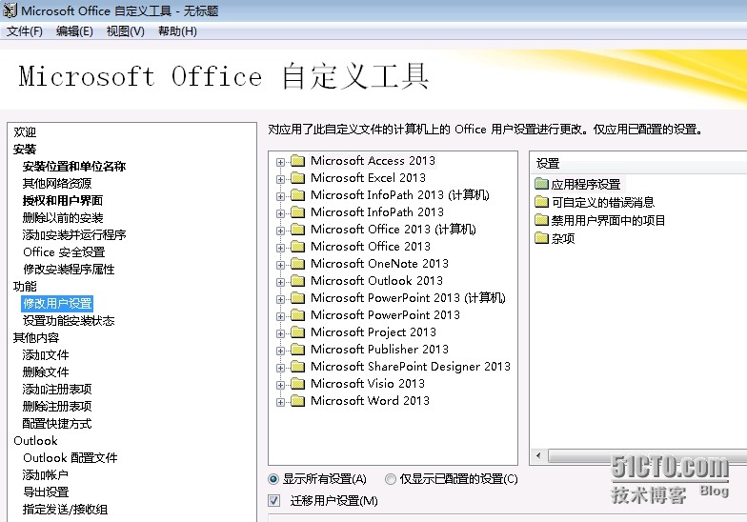
Task: Click the Microsoft Project 2013 folder icon
Action: [297, 332]
